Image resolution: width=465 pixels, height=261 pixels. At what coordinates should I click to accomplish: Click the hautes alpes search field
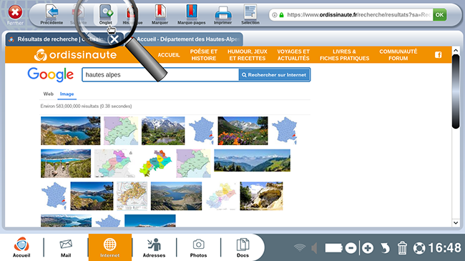160,75
